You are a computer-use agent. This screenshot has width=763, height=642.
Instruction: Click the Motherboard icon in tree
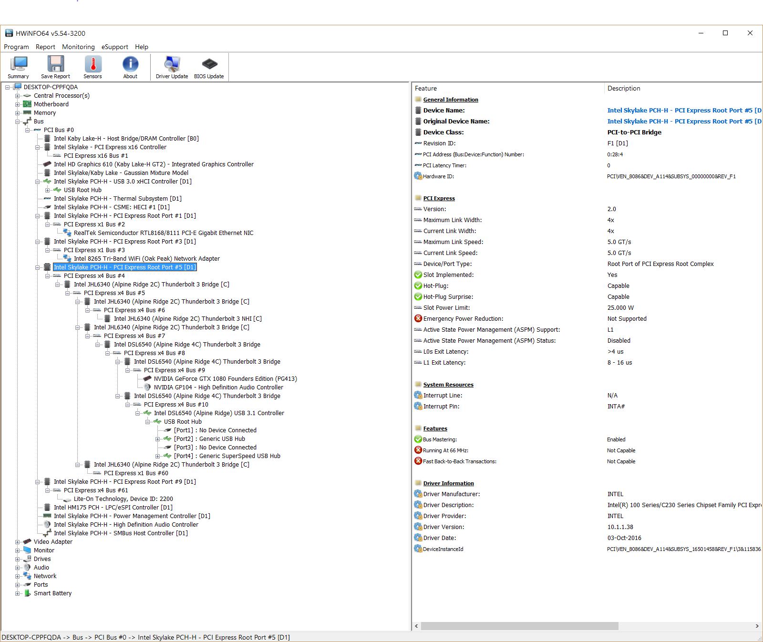click(x=27, y=104)
